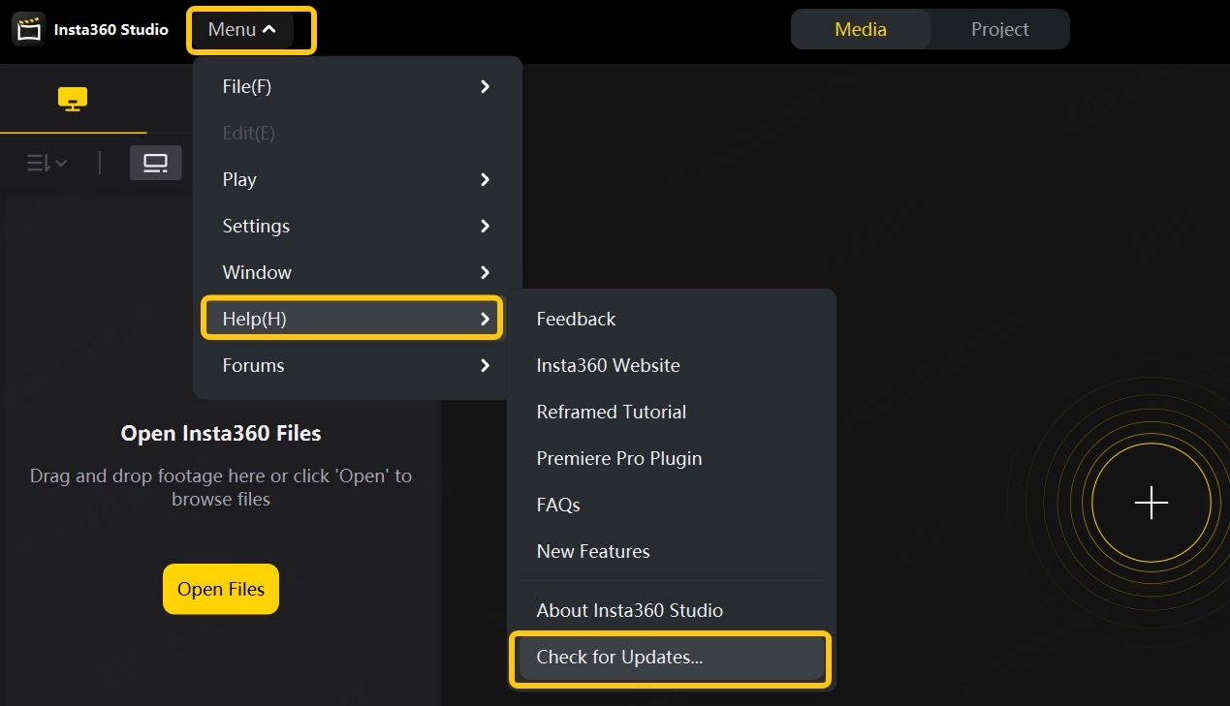Open the sort order list icon dropdown
The height and width of the screenshot is (706, 1230).
[47, 163]
